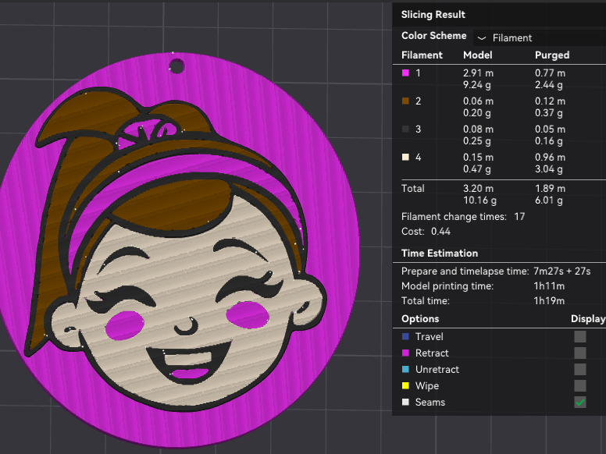Viewport: 606px width, 454px height.
Task: Click the magenta Retract color icon
Action: point(405,353)
